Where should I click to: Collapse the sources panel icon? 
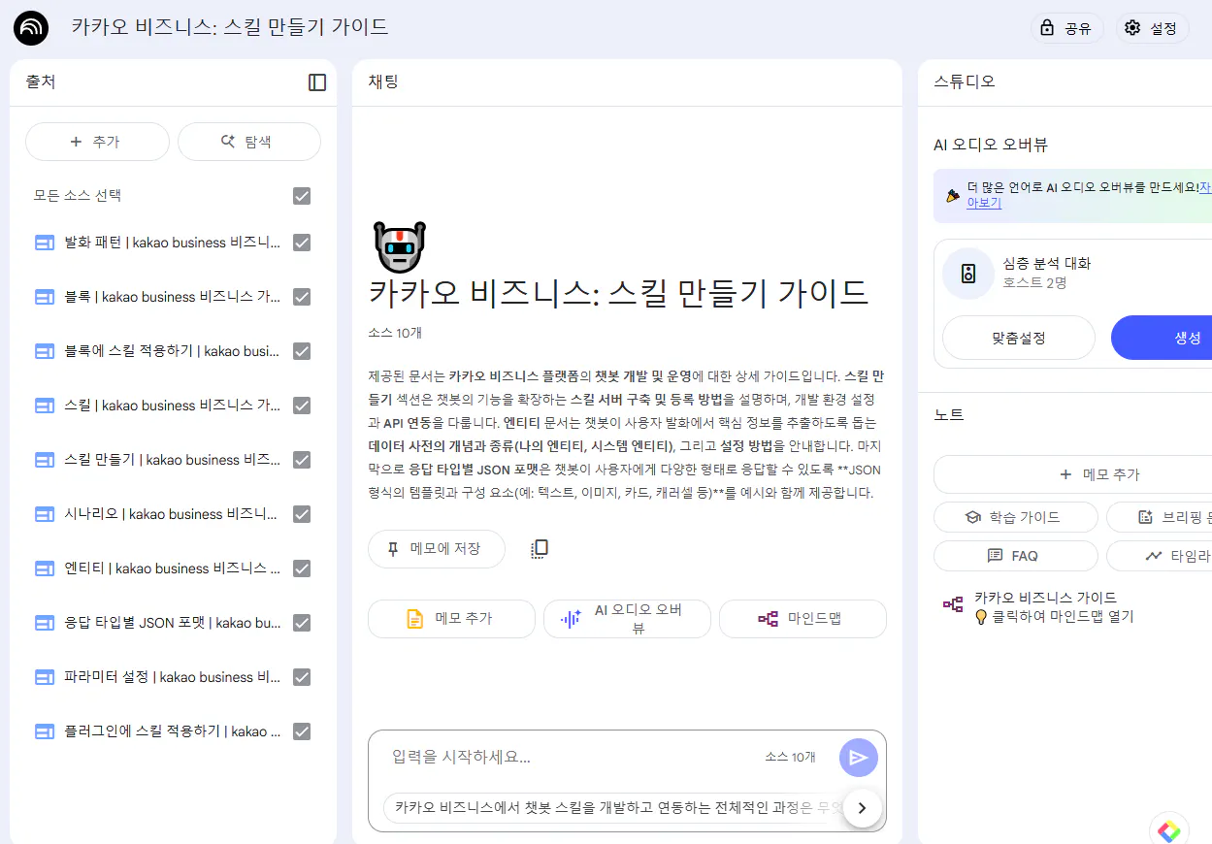(x=317, y=82)
